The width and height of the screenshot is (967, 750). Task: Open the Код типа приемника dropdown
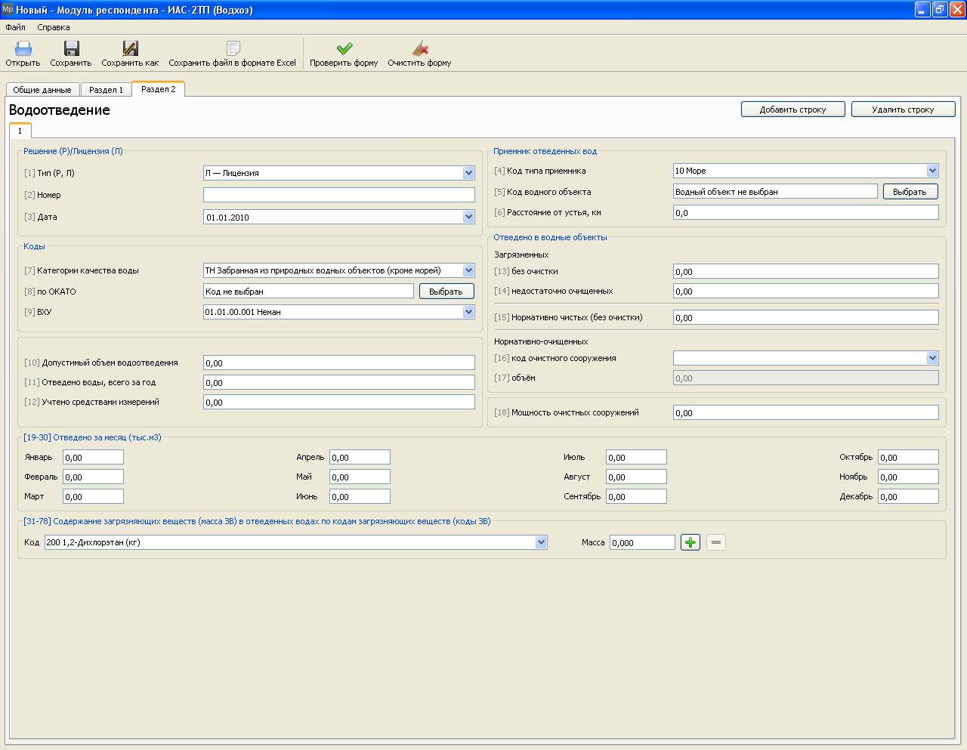(x=932, y=171)
